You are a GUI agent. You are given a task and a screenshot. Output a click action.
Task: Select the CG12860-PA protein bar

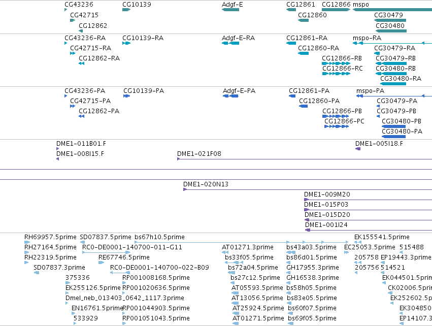303,106
